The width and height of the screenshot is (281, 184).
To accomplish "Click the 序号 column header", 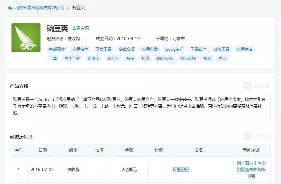I will coord(19,150).
